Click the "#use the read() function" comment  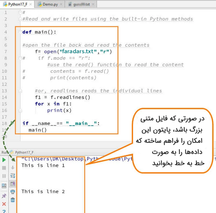[x=116, y=65]
